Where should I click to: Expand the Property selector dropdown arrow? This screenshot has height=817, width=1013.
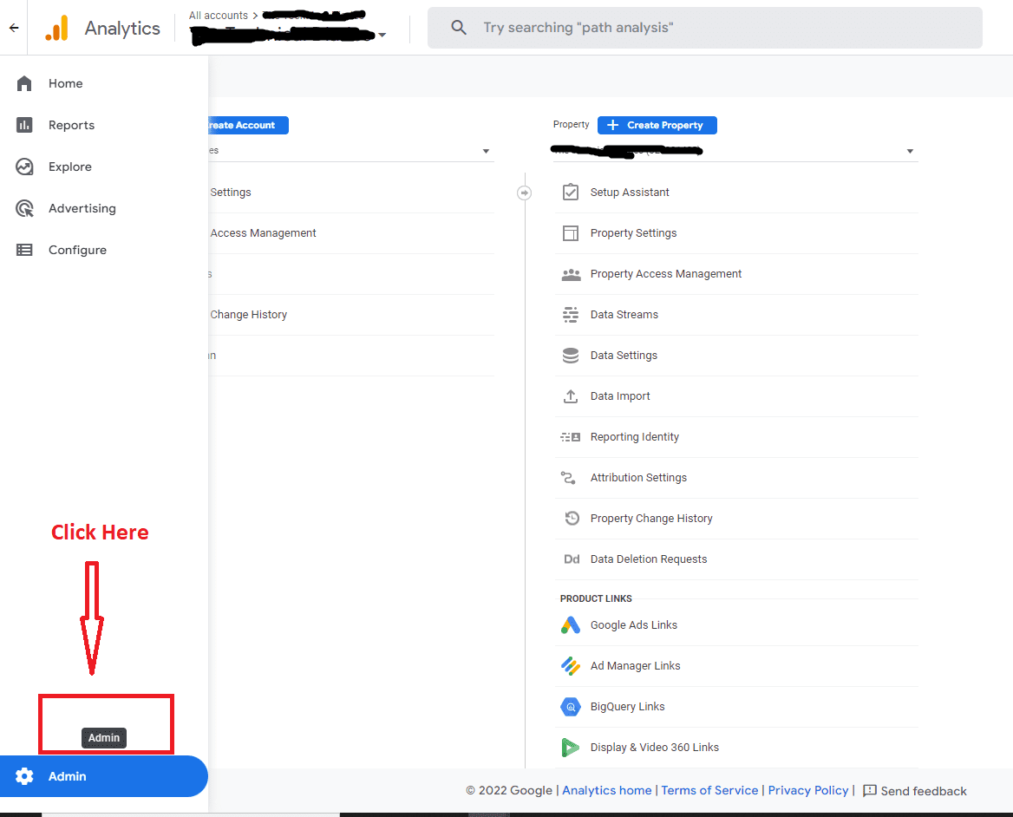pos(910,151)
